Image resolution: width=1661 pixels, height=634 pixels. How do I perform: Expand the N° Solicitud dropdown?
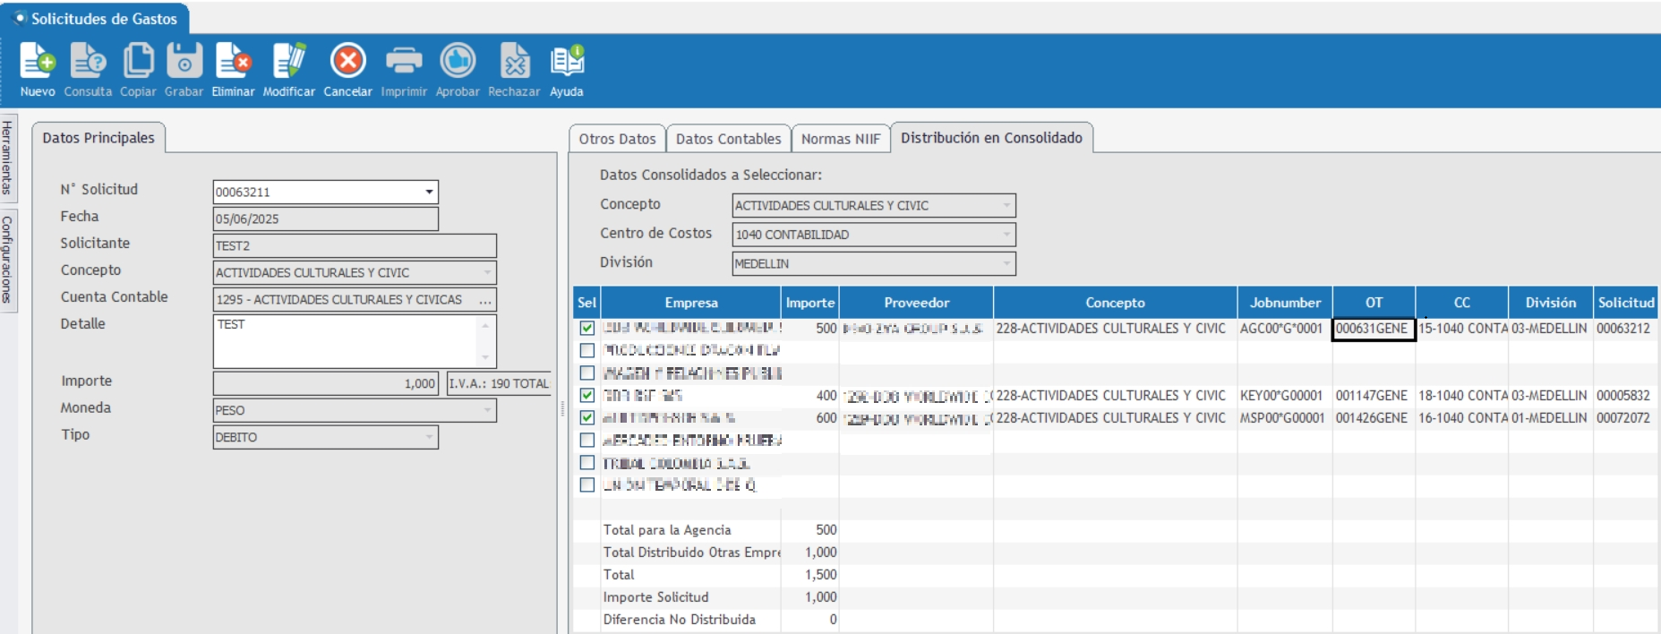click(x=429, y=193)
